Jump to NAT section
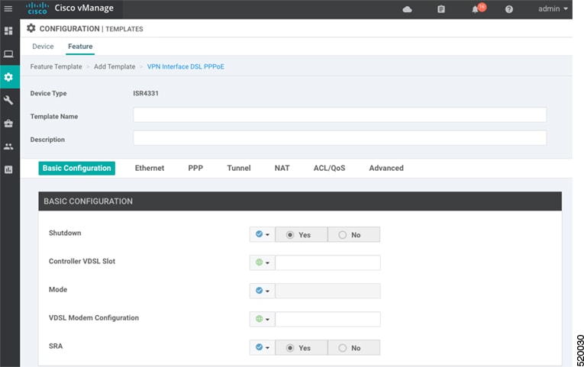The image size is (584, 367). tap(282, 168)
